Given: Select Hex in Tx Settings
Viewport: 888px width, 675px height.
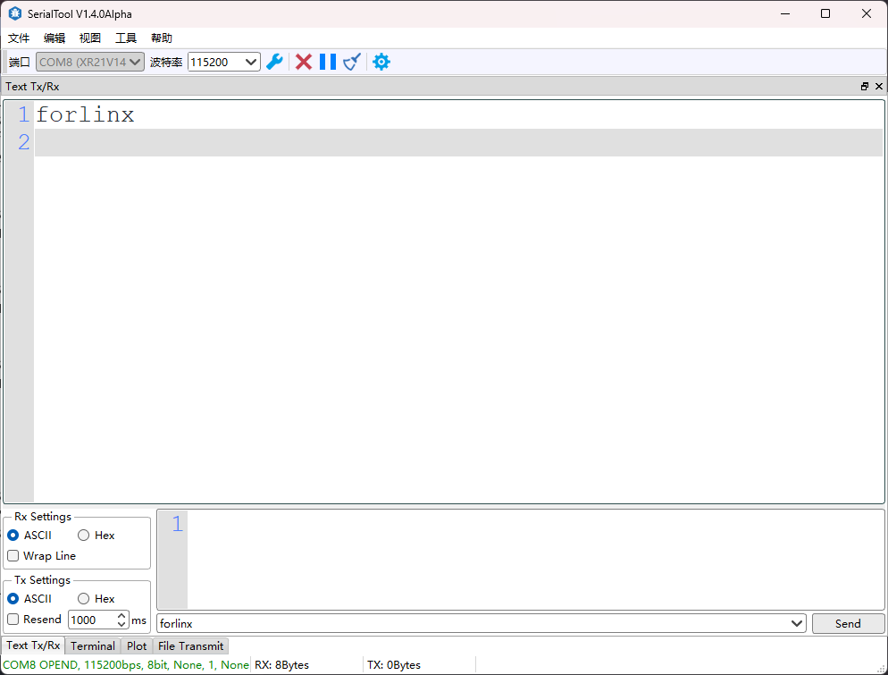Looking at the screenshot, I should (84, 599).
